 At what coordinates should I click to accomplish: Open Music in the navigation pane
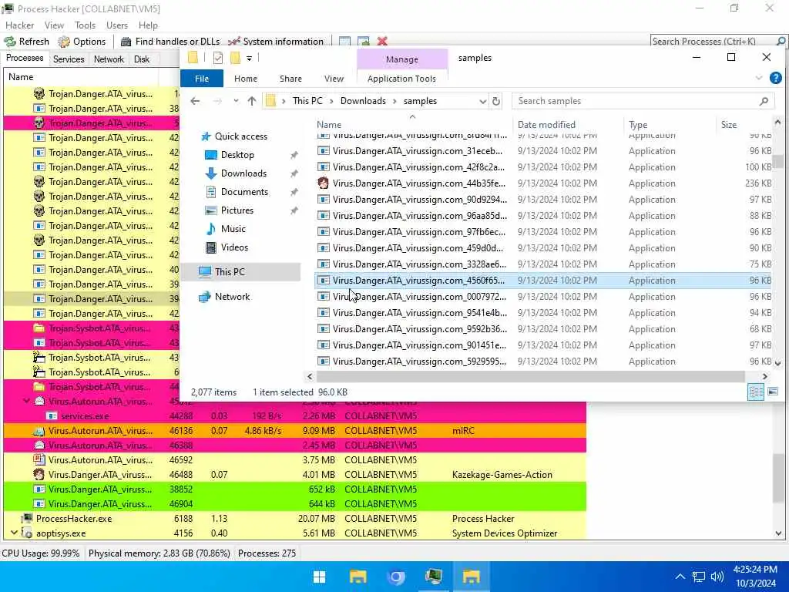click(x=233, y=229)
